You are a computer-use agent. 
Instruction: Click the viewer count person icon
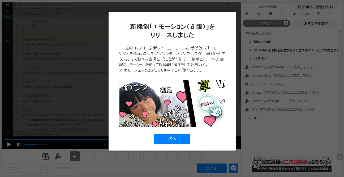pos(247,14)
